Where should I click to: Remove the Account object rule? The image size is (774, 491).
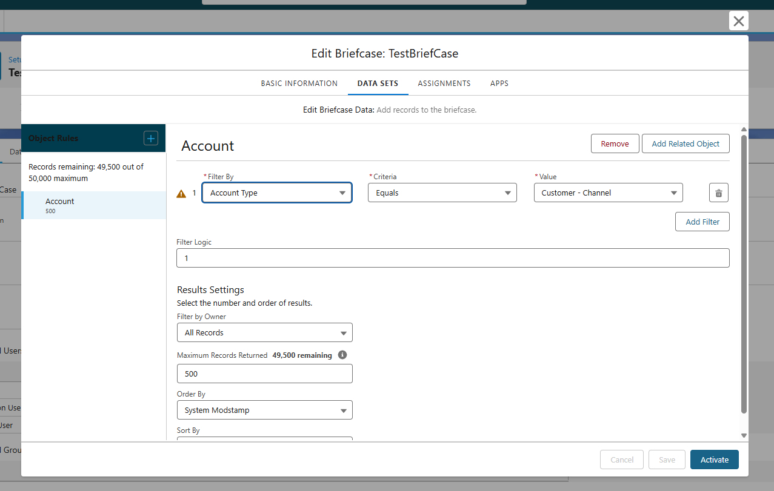[x=615, y=144]
